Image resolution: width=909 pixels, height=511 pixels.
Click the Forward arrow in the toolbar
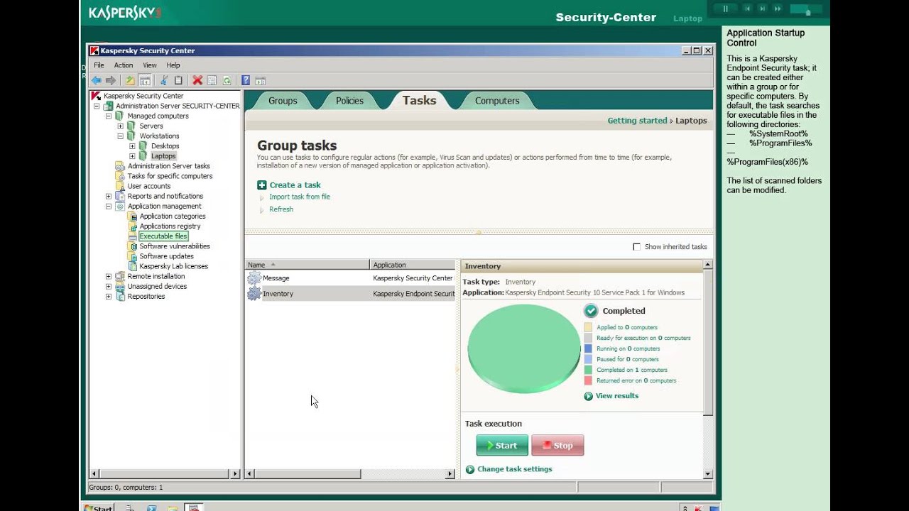(110, 80)
